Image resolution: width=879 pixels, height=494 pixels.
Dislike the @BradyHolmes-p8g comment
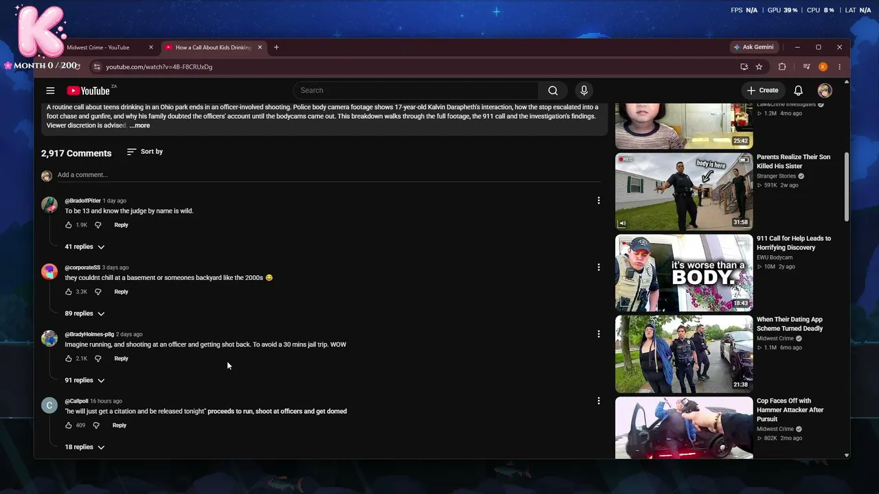[98, 358]
